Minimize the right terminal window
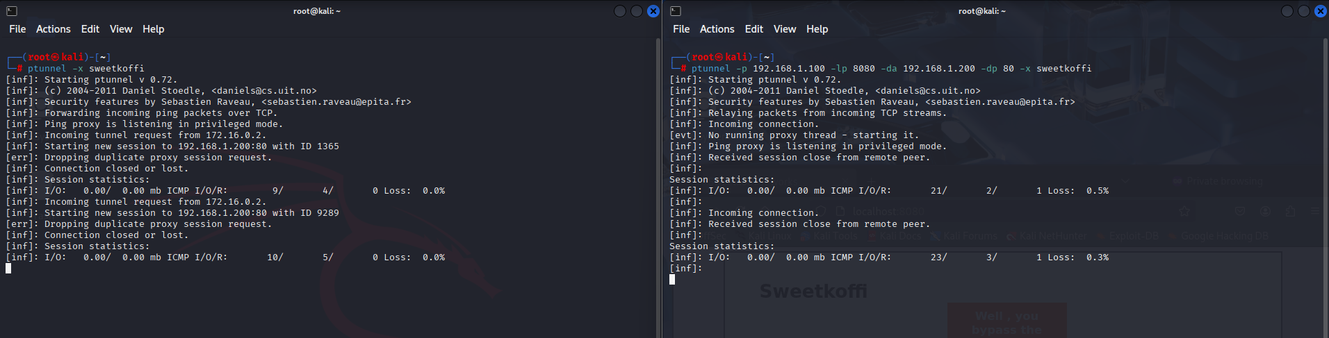The image size is (1329, 338). coord(1287,11)
